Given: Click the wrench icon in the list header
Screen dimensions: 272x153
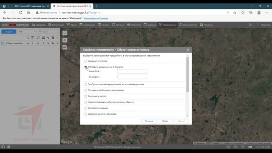Looking at the screenshot, I should [x=48, y=38].
